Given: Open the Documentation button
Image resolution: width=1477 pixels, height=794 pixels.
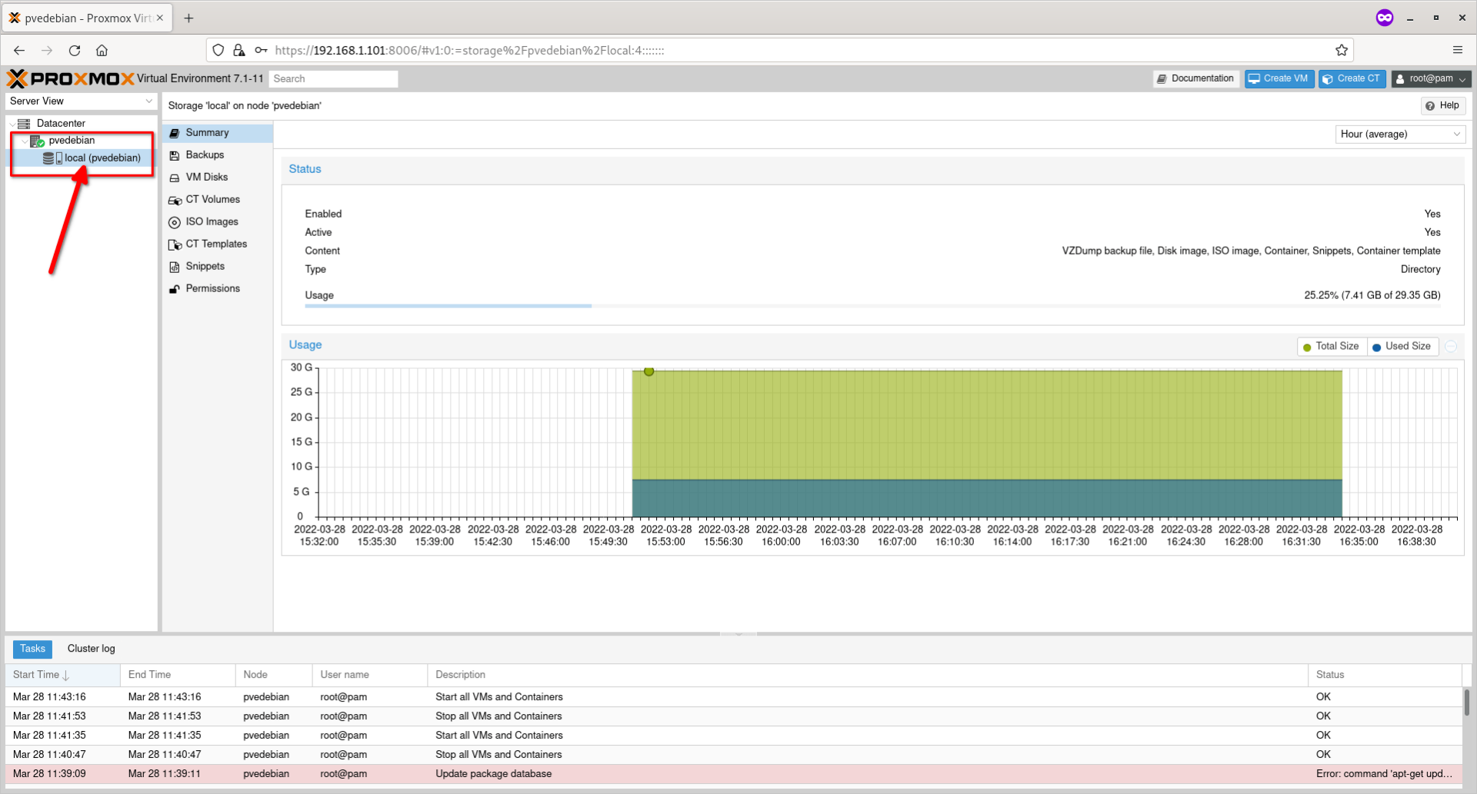Looking at the screenshot, I should pyautogui.click(x=1195, y=79).
